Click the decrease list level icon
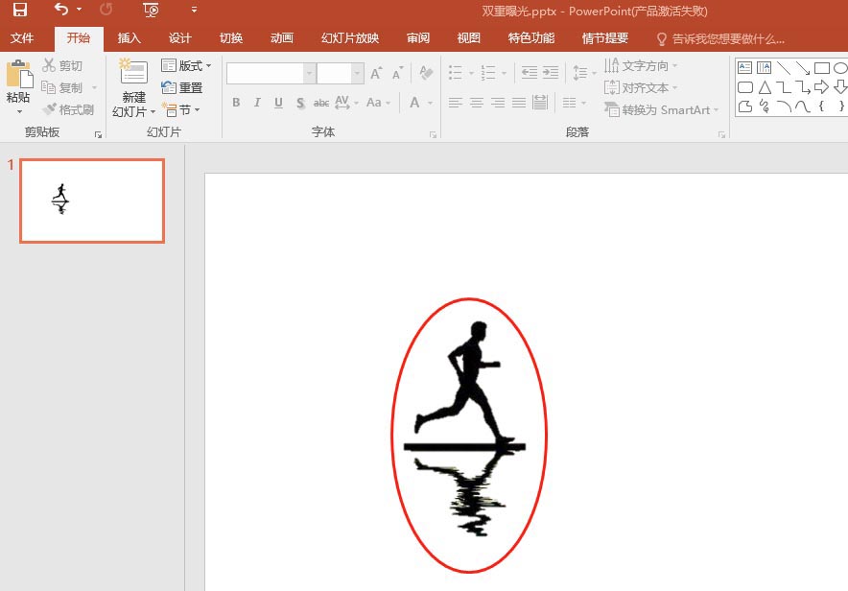The width and height of the screenshot is (848, 591). 530,73
